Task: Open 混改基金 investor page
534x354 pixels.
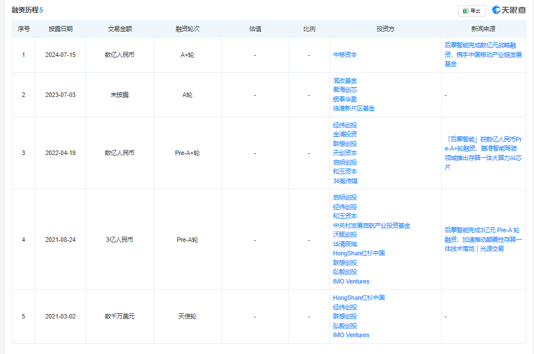Action: pyautogui.click(x=345, y=81)
